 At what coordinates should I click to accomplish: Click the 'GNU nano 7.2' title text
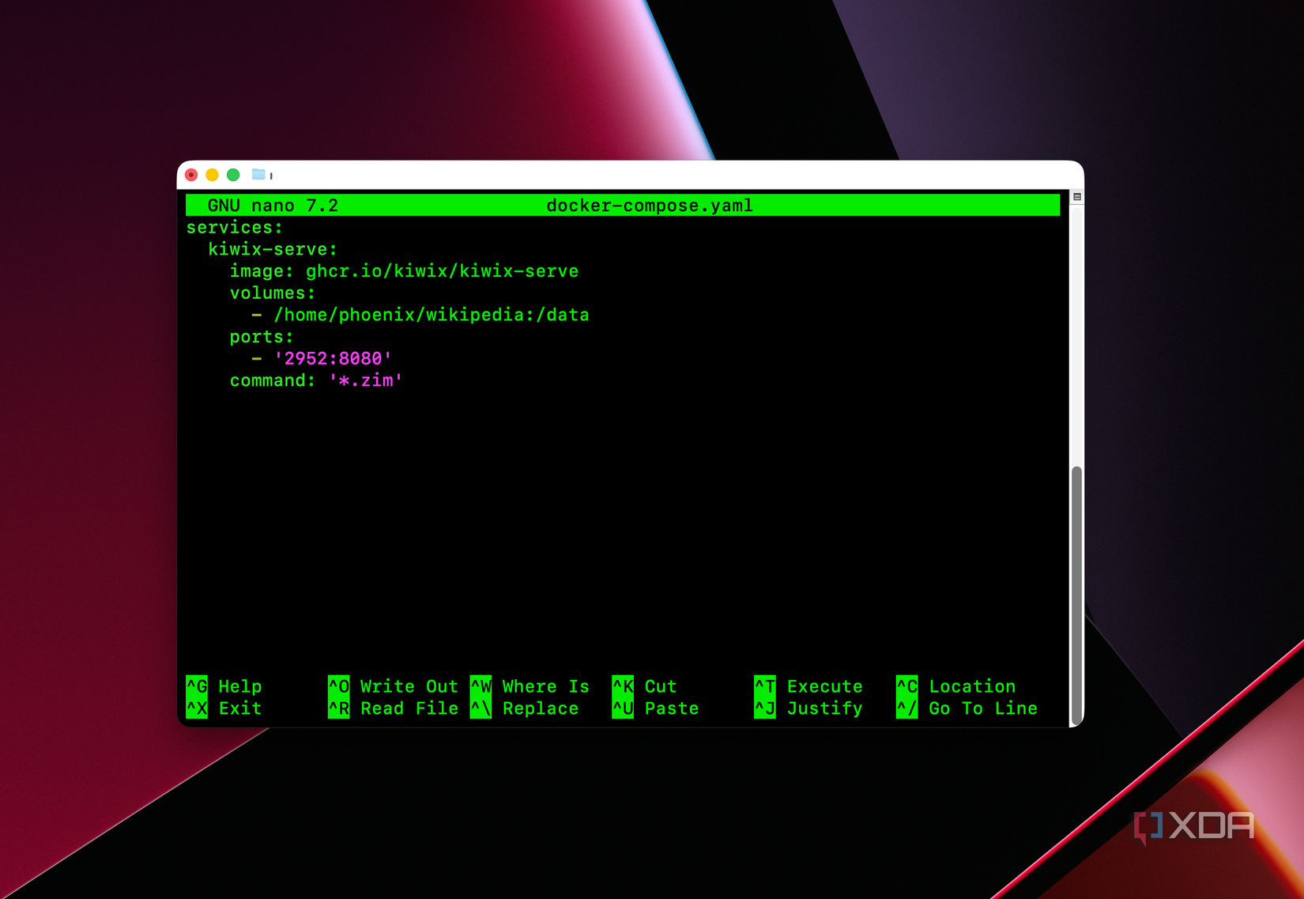[x=273, y=206]
